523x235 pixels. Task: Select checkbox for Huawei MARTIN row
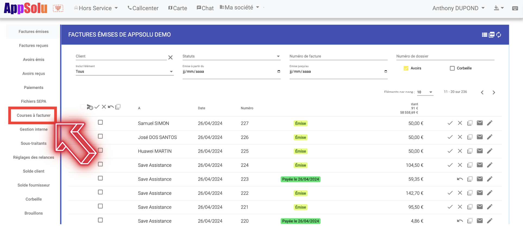coord(100,150)
